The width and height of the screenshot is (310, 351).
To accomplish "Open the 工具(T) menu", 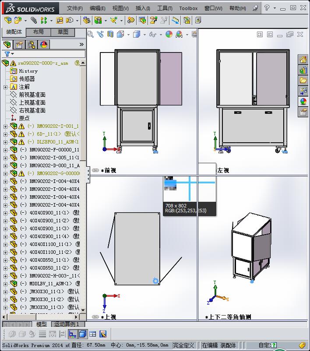I will point(165,8).
